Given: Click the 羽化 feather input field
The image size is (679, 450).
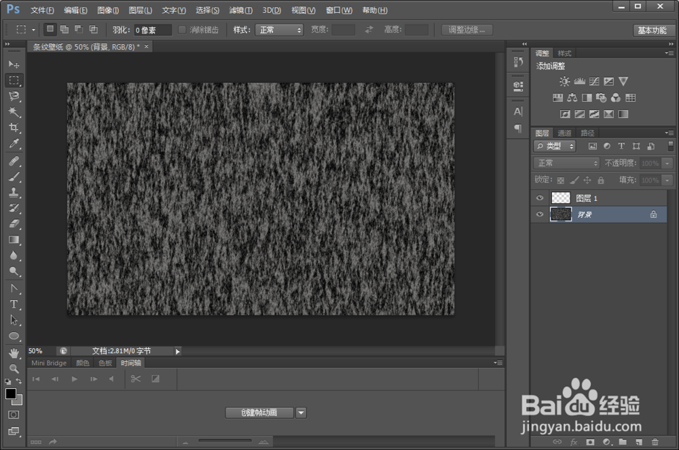Looking at the screenshot, I should point(153,30).
